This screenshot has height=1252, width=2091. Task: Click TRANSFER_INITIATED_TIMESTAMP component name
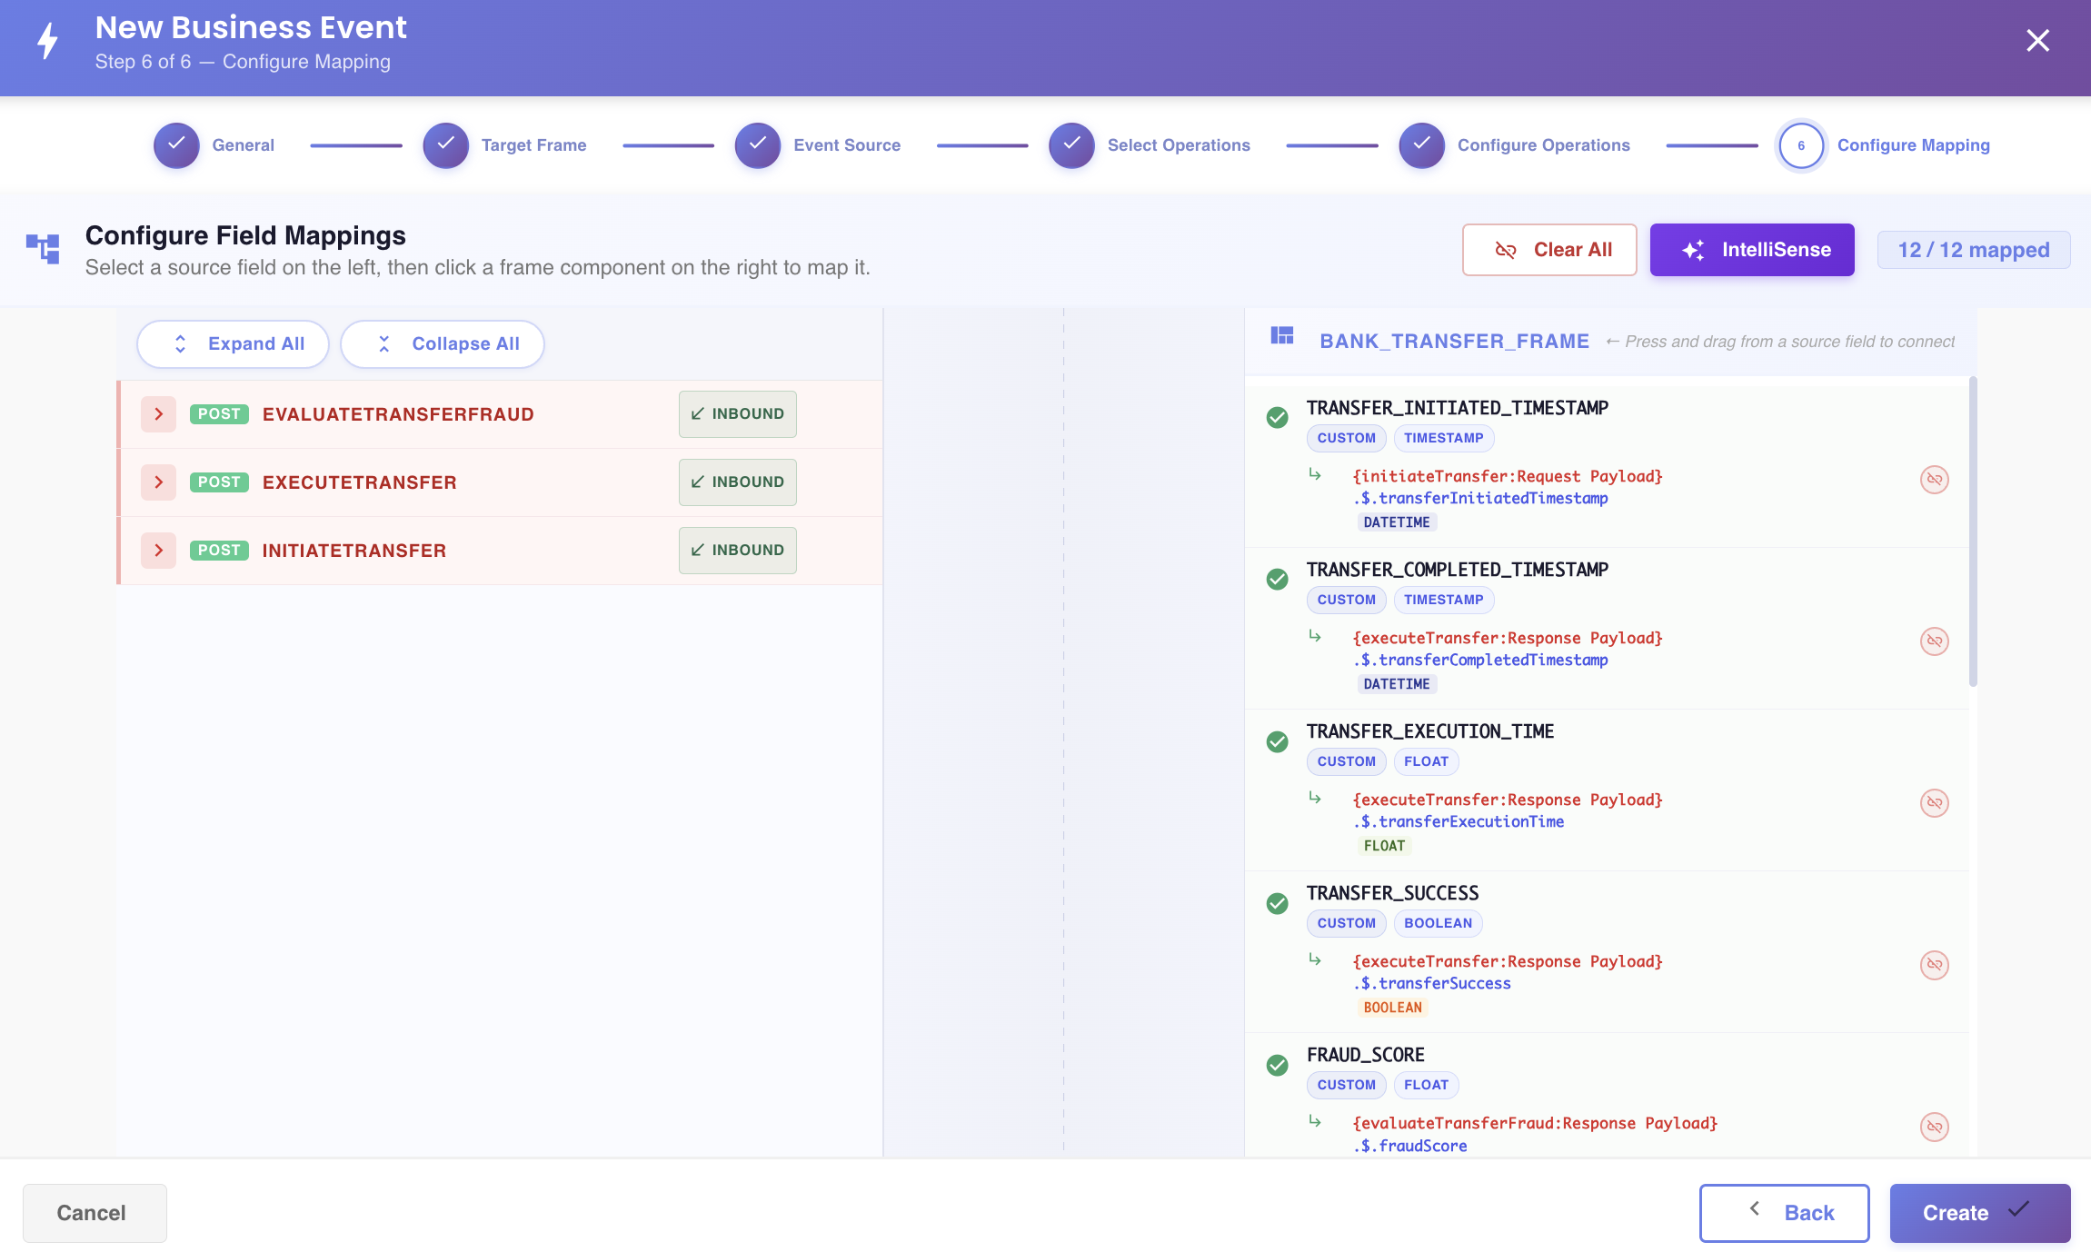(1458, 408)
